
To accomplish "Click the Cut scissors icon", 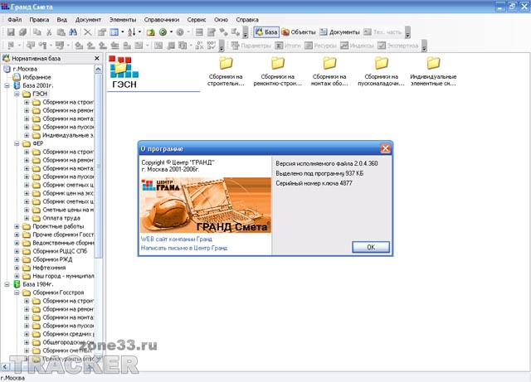I will (49, 32).
